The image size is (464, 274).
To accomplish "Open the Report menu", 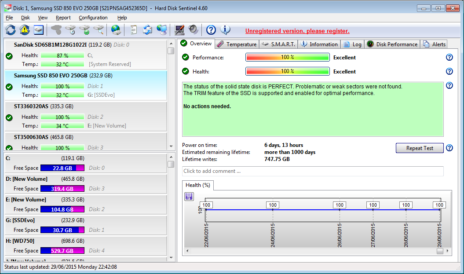I will [x=63, y=18].
